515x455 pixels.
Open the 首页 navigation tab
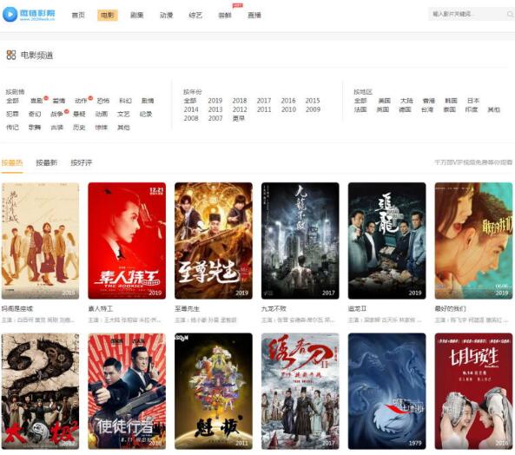click(78, 15)
